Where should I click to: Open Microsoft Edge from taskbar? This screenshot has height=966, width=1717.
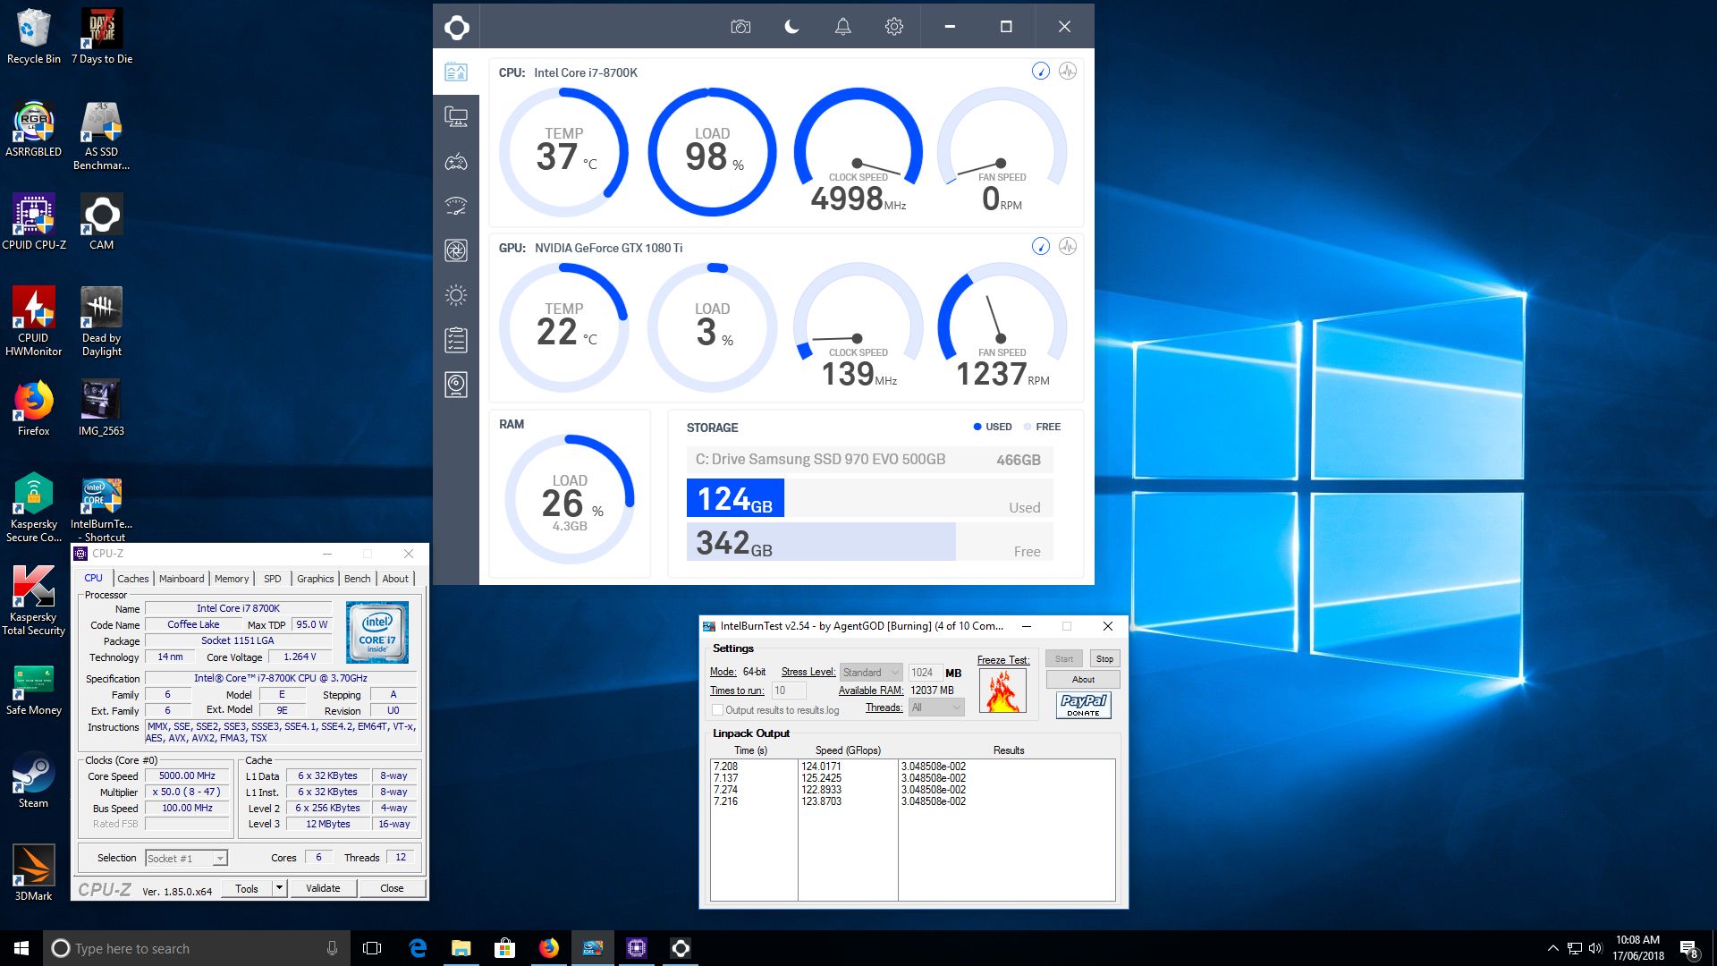[x=418, y=948]
